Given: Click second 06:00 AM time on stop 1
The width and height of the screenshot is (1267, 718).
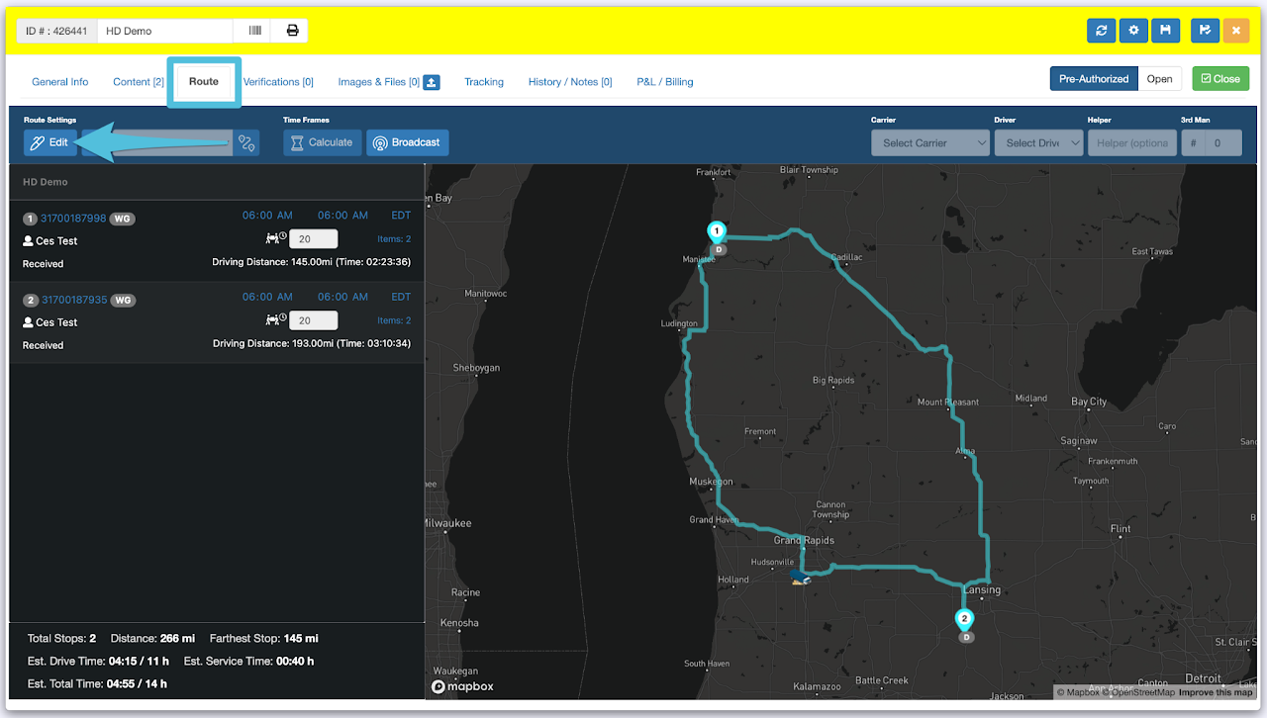Looking at the screenshot, I should (342, 215).
